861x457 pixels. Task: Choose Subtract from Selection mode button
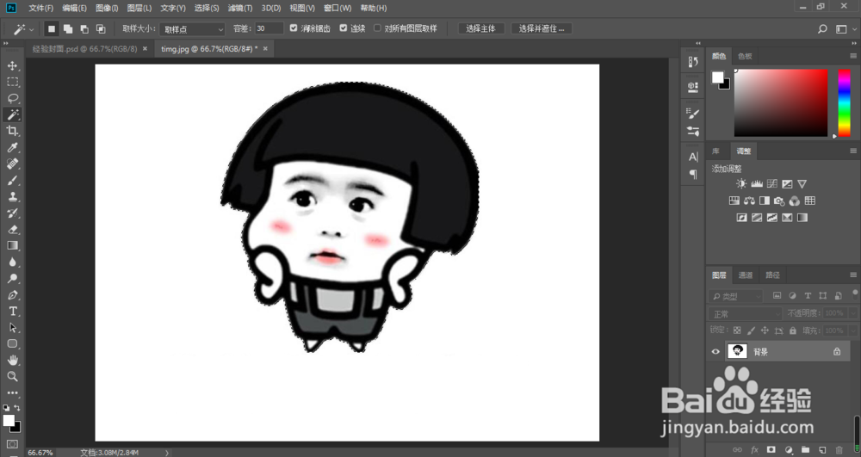tap(84, 29)
